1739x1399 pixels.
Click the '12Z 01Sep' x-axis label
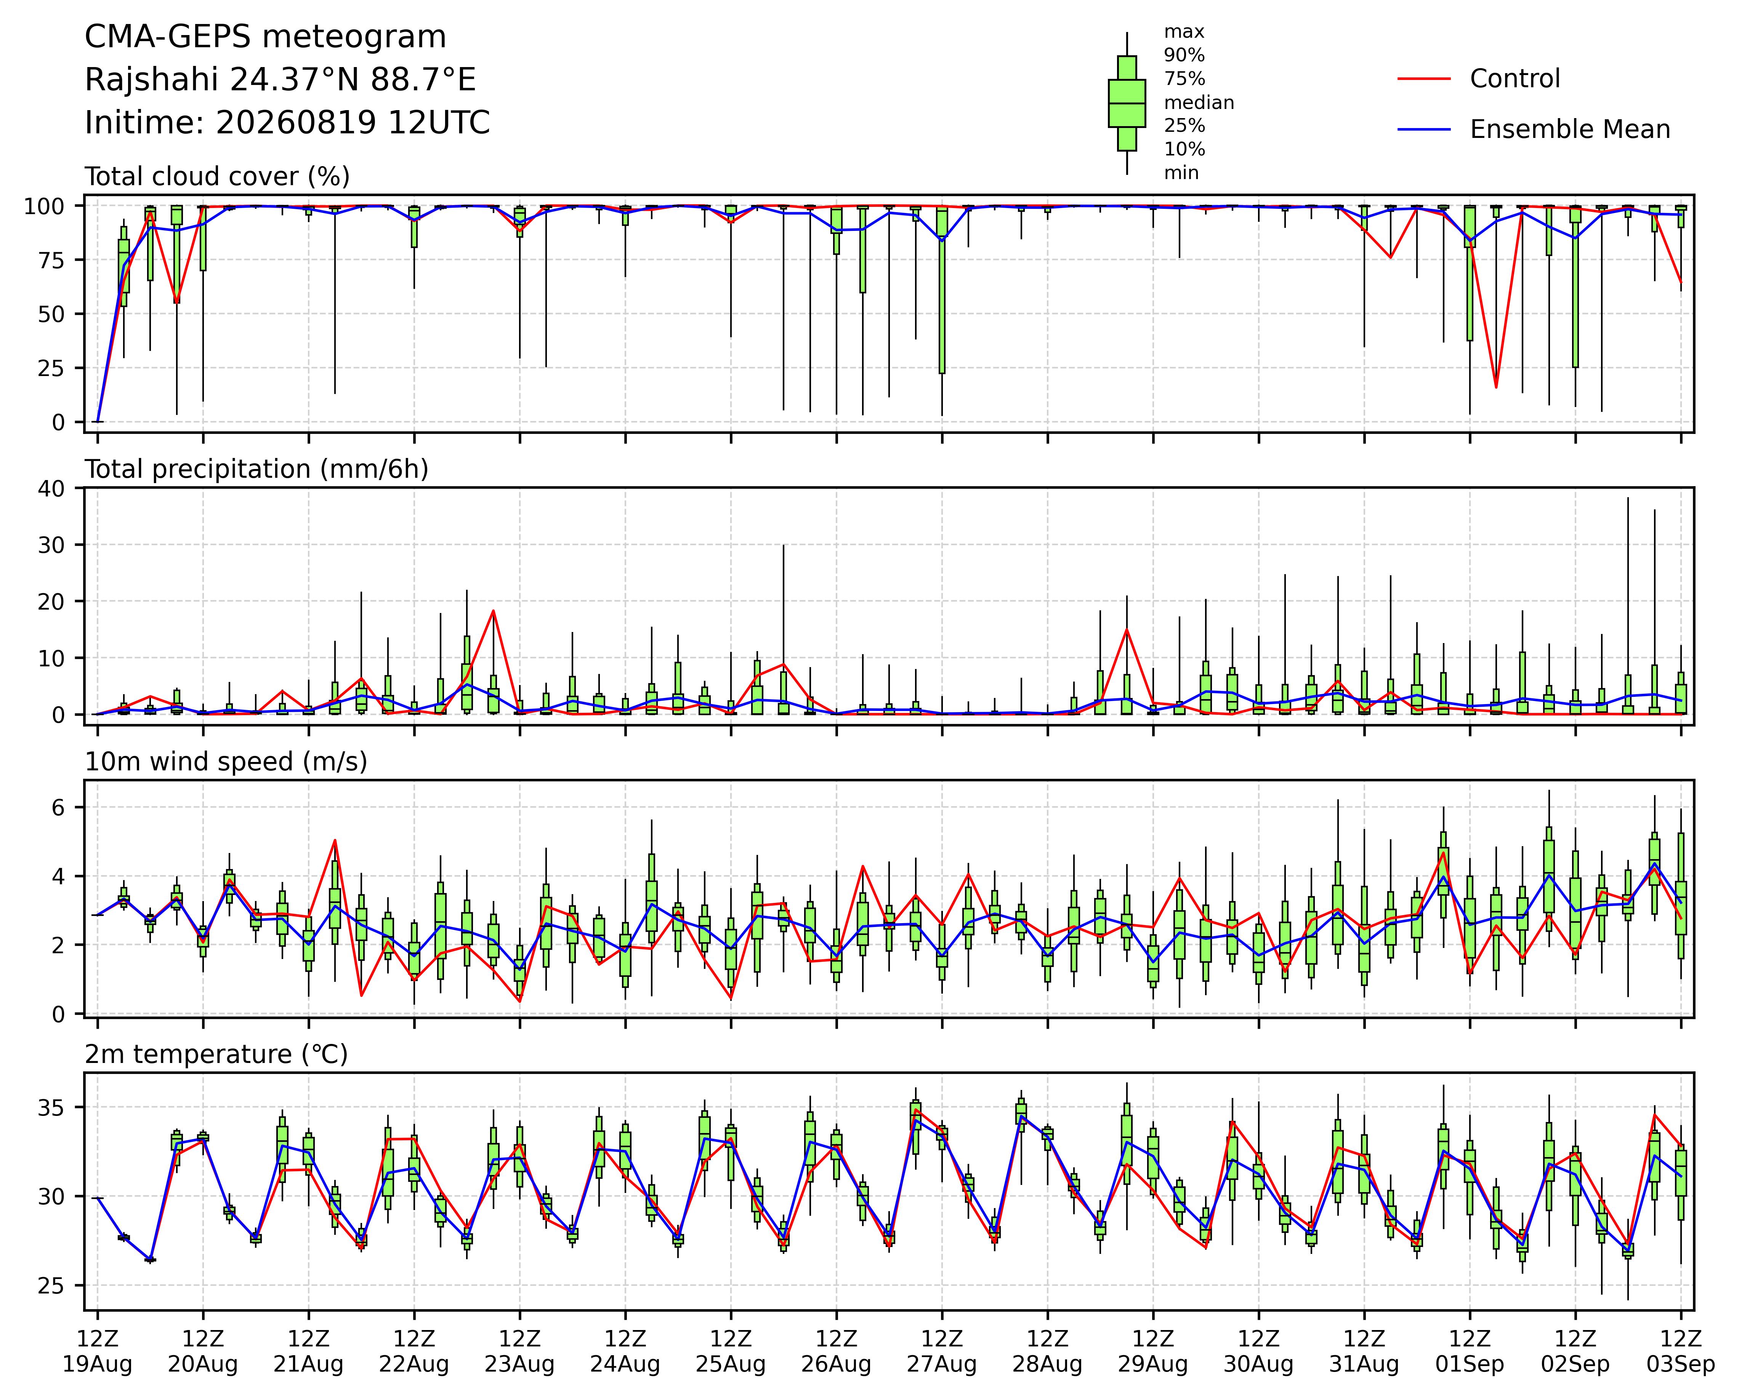1470,1352
